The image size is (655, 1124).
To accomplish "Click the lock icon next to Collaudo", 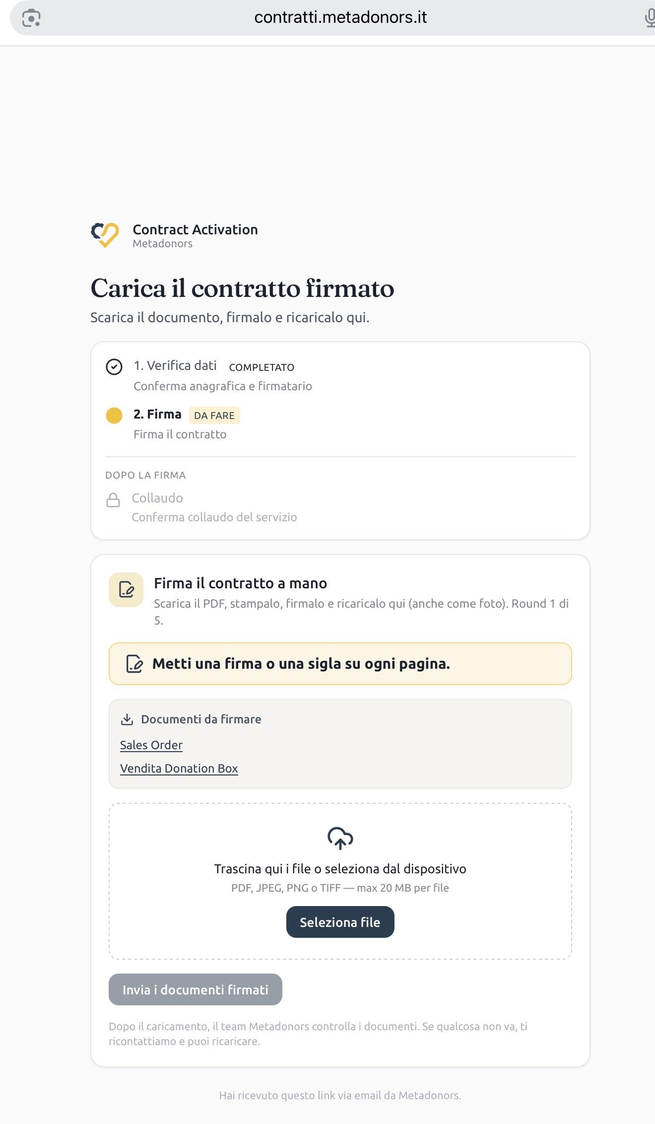I will (x=113, y=500).
